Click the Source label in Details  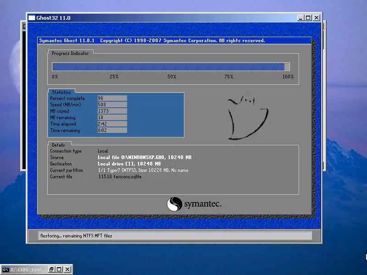[56, 157]
